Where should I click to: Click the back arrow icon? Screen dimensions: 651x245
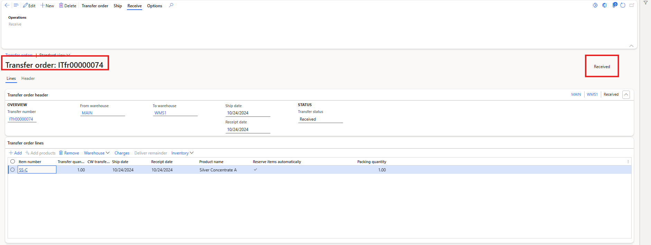pos(7,6)
